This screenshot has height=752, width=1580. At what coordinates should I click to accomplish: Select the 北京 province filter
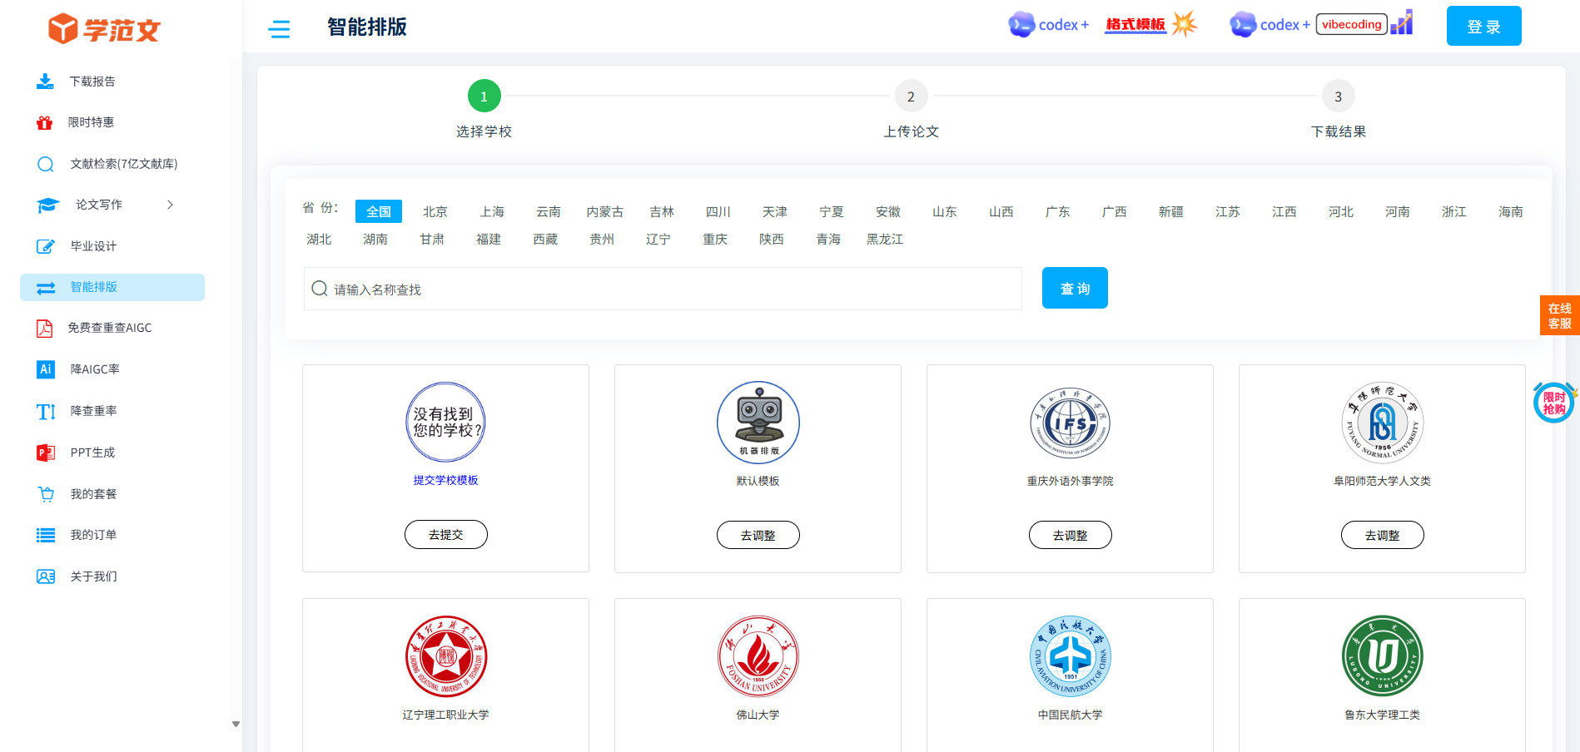tap(435, 211)
